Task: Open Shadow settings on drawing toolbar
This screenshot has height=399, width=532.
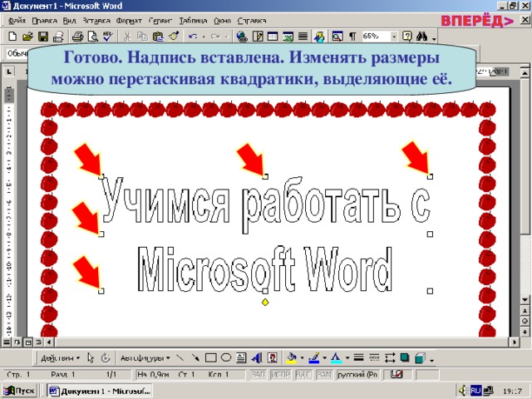Action: click(405, 357)
